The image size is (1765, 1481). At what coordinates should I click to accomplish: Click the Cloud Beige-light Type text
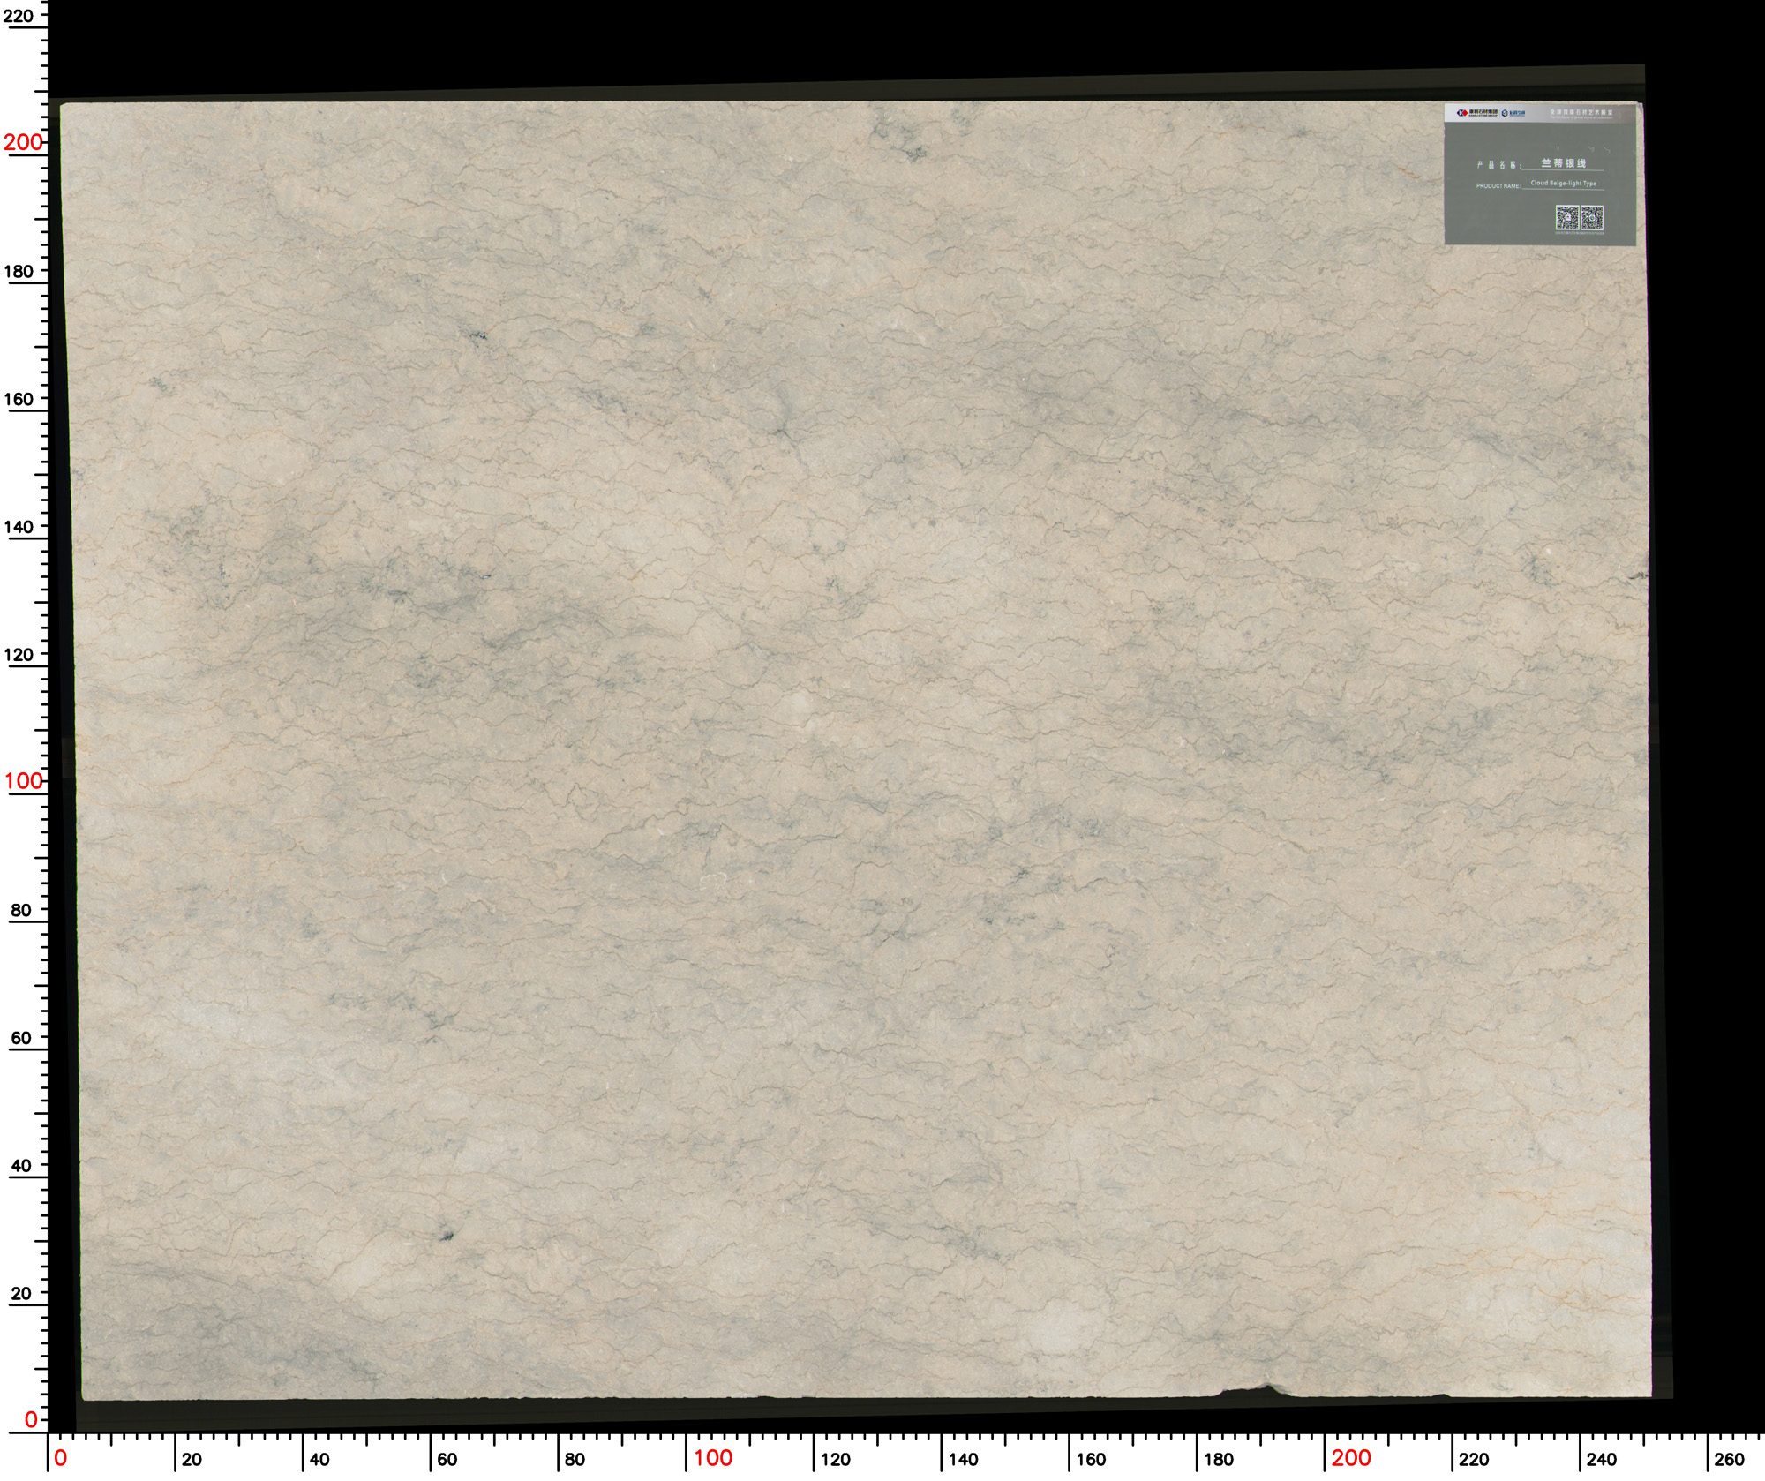click(1563, 184)
